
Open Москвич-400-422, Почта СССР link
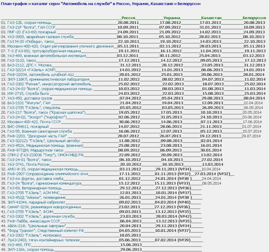[x=34, y=122]
